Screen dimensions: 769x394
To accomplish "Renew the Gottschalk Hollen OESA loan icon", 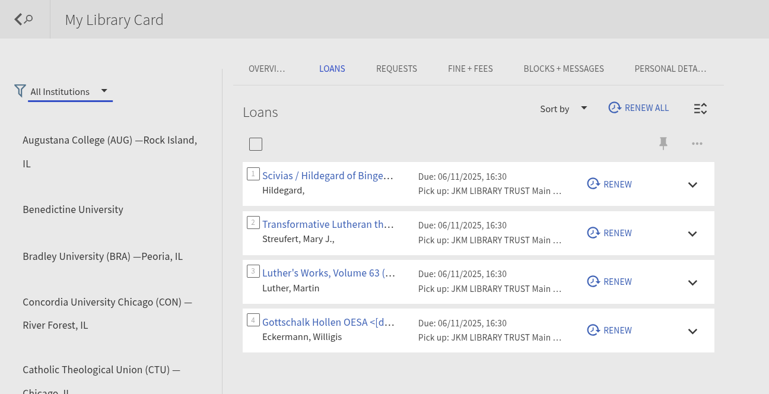I will coord(593,330).
